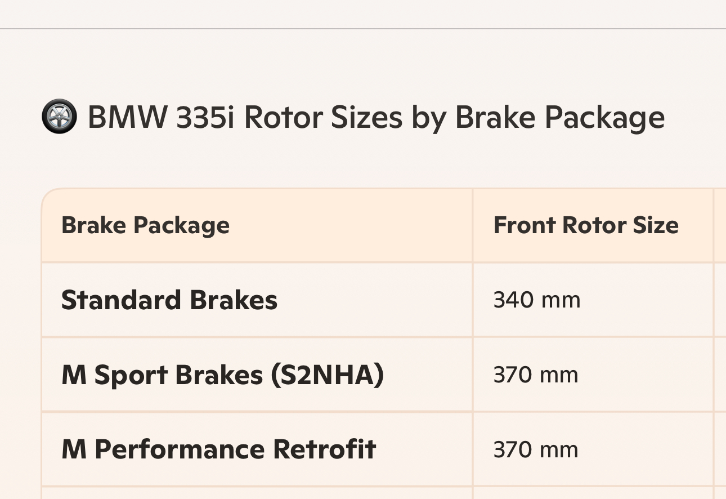This screenshot has height=499, width=726.
Task: Click "335i" in the page heading
Action: [x=205, y=118]
